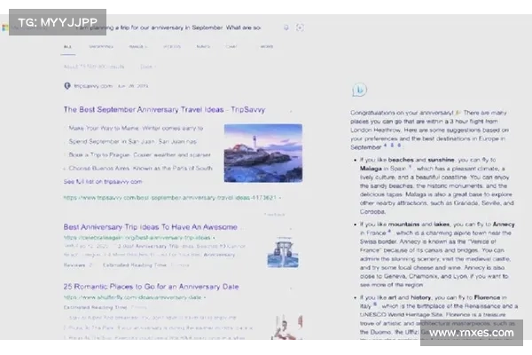The width and height of the screenshot is (532, 355).
Task: Click the microphone icon in search box
Action: (x=286, y=28)
